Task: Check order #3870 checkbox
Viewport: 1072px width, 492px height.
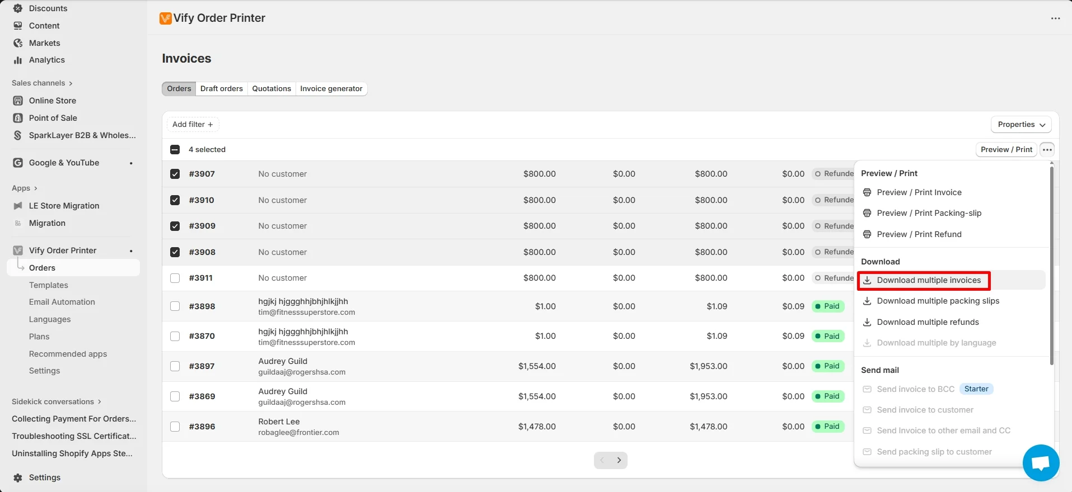Action: coord(175,336)
